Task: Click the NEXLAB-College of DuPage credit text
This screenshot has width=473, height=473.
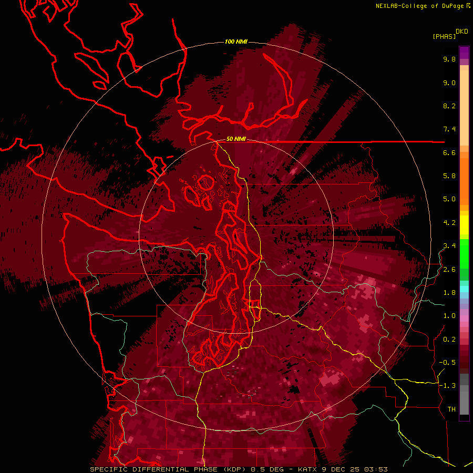Action: click(x=419, y=6)
